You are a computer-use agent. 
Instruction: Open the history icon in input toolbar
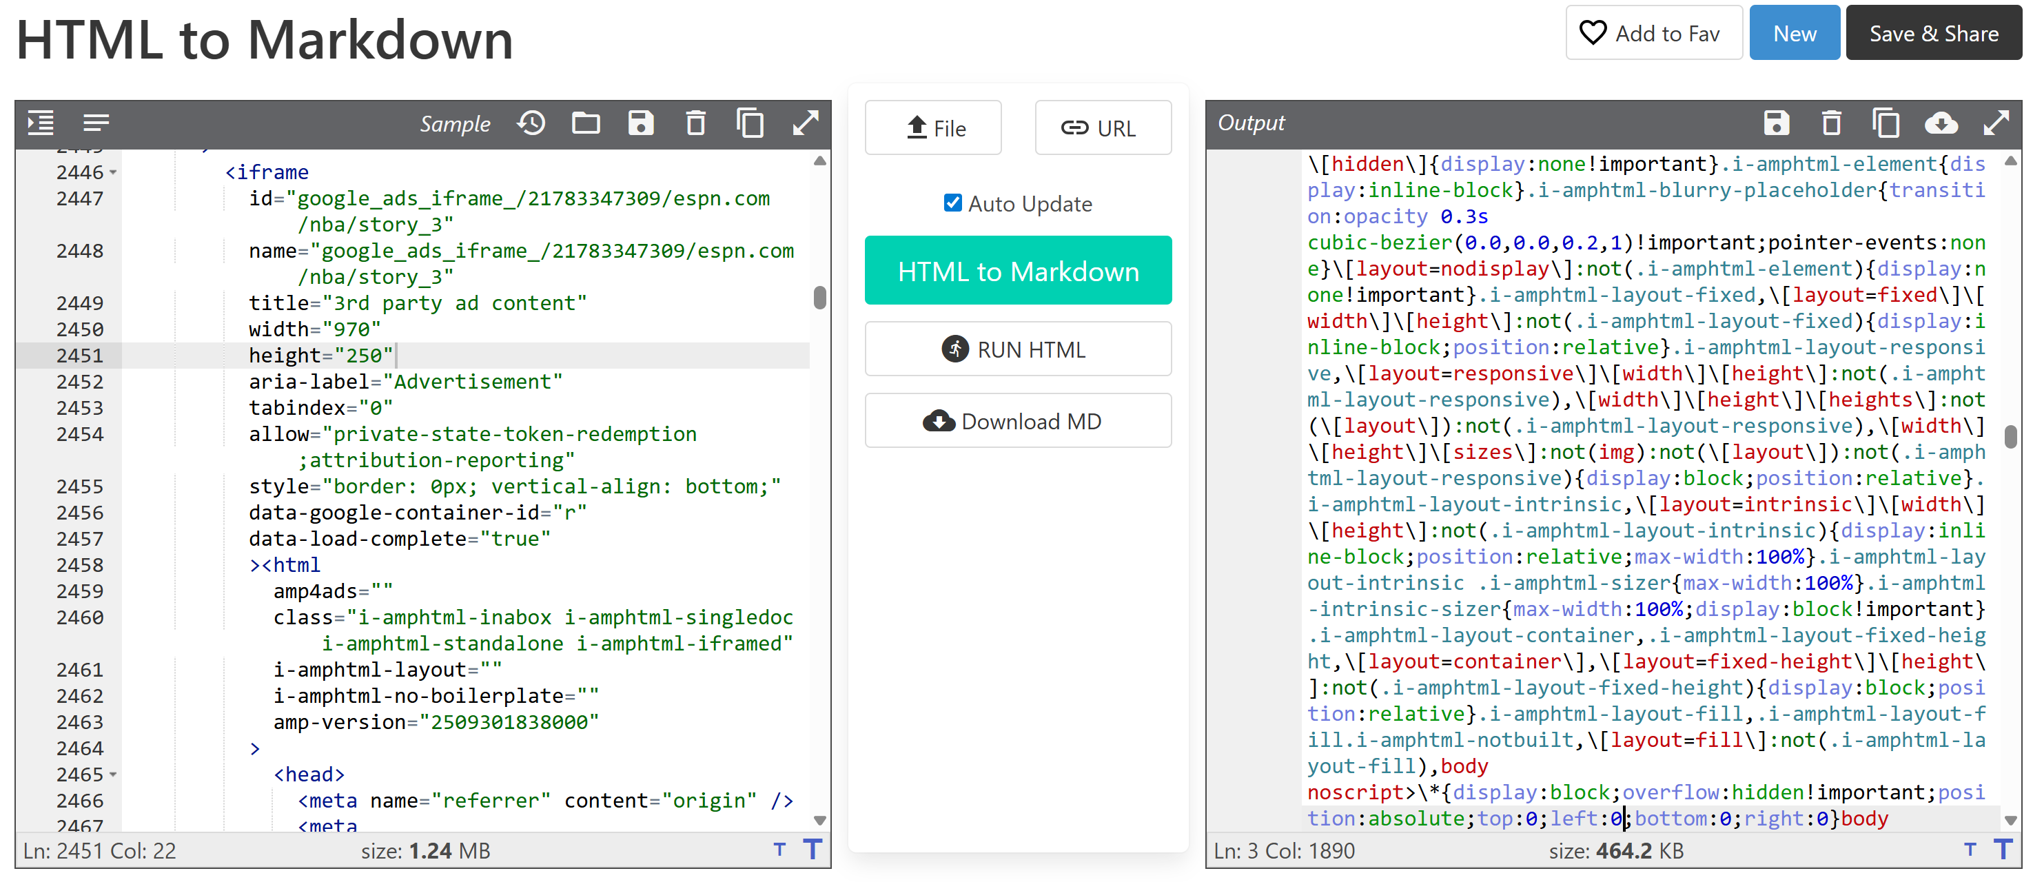531,123
